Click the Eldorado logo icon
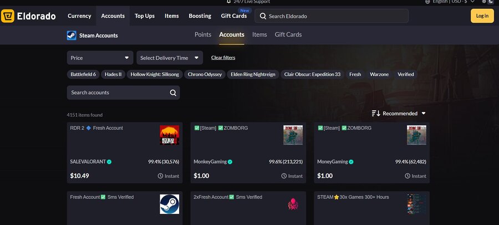 [8, 16]
